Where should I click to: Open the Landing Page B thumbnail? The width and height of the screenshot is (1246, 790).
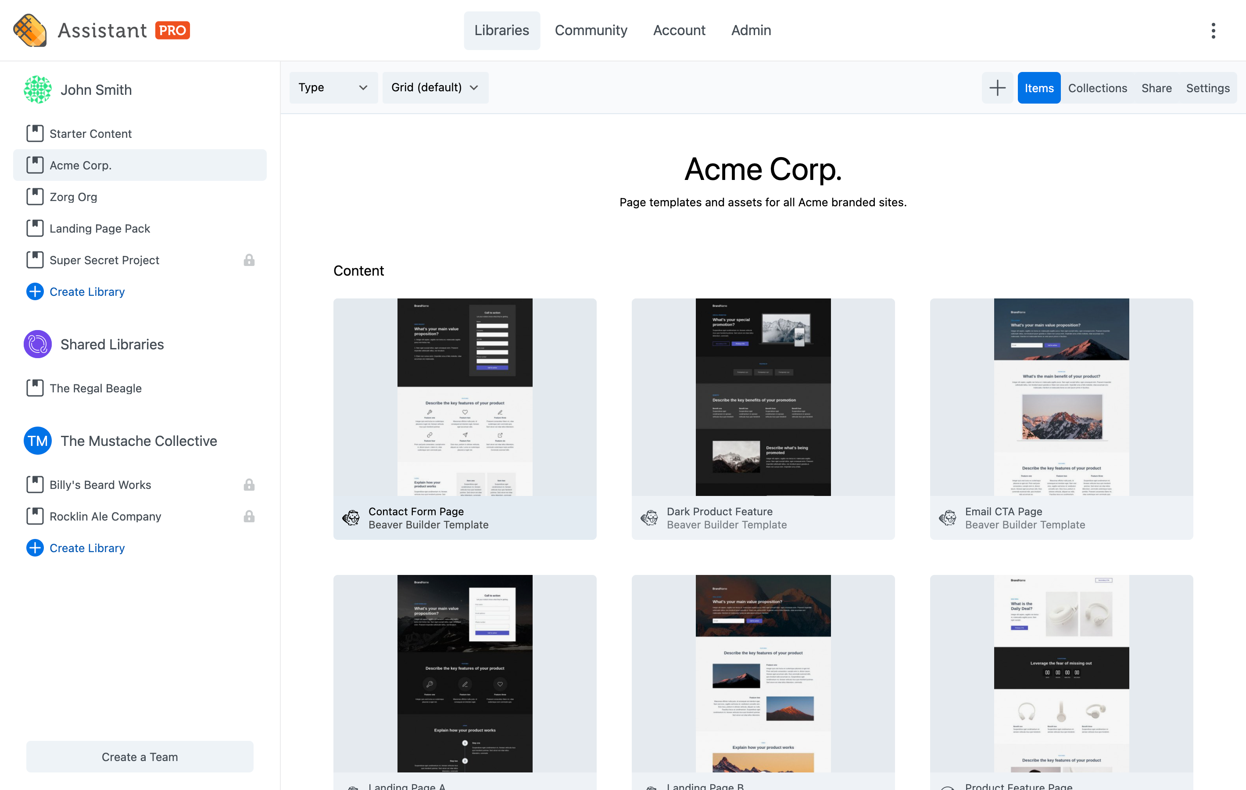click(763, 673)
